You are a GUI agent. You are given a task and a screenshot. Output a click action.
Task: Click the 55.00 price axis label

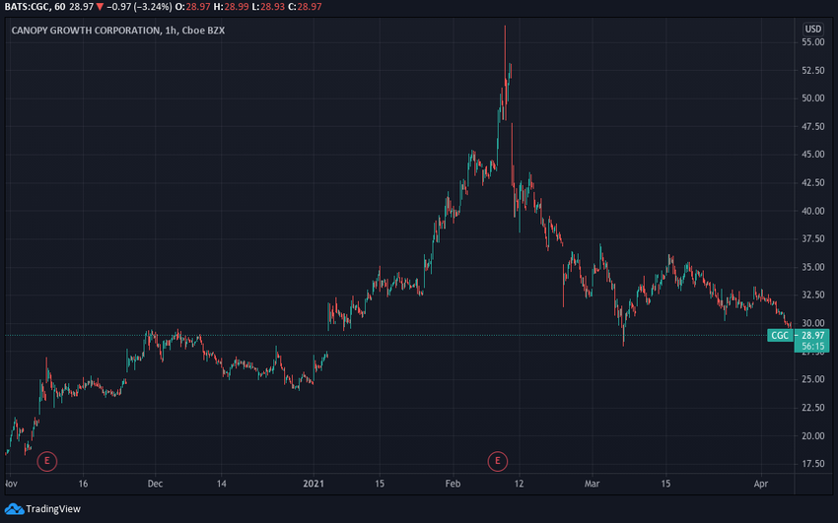pyautogui.click(x=813, y=42)
